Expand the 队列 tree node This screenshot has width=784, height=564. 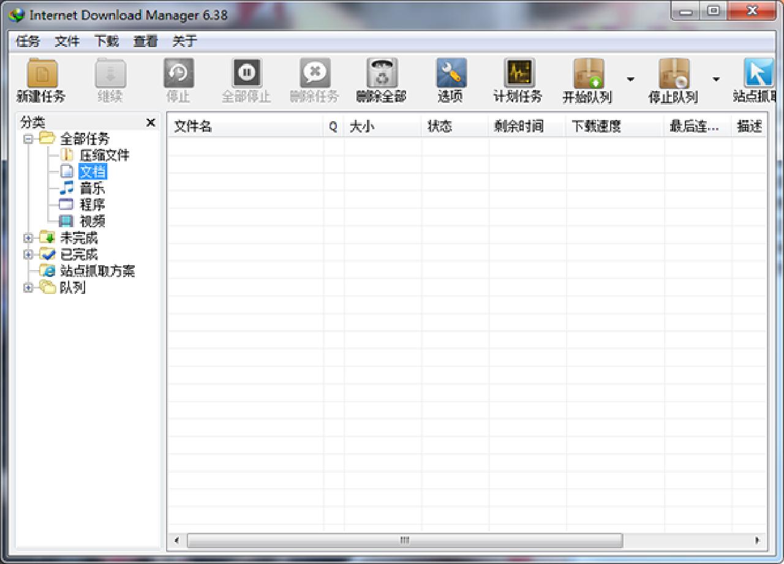tap(27, 287)
